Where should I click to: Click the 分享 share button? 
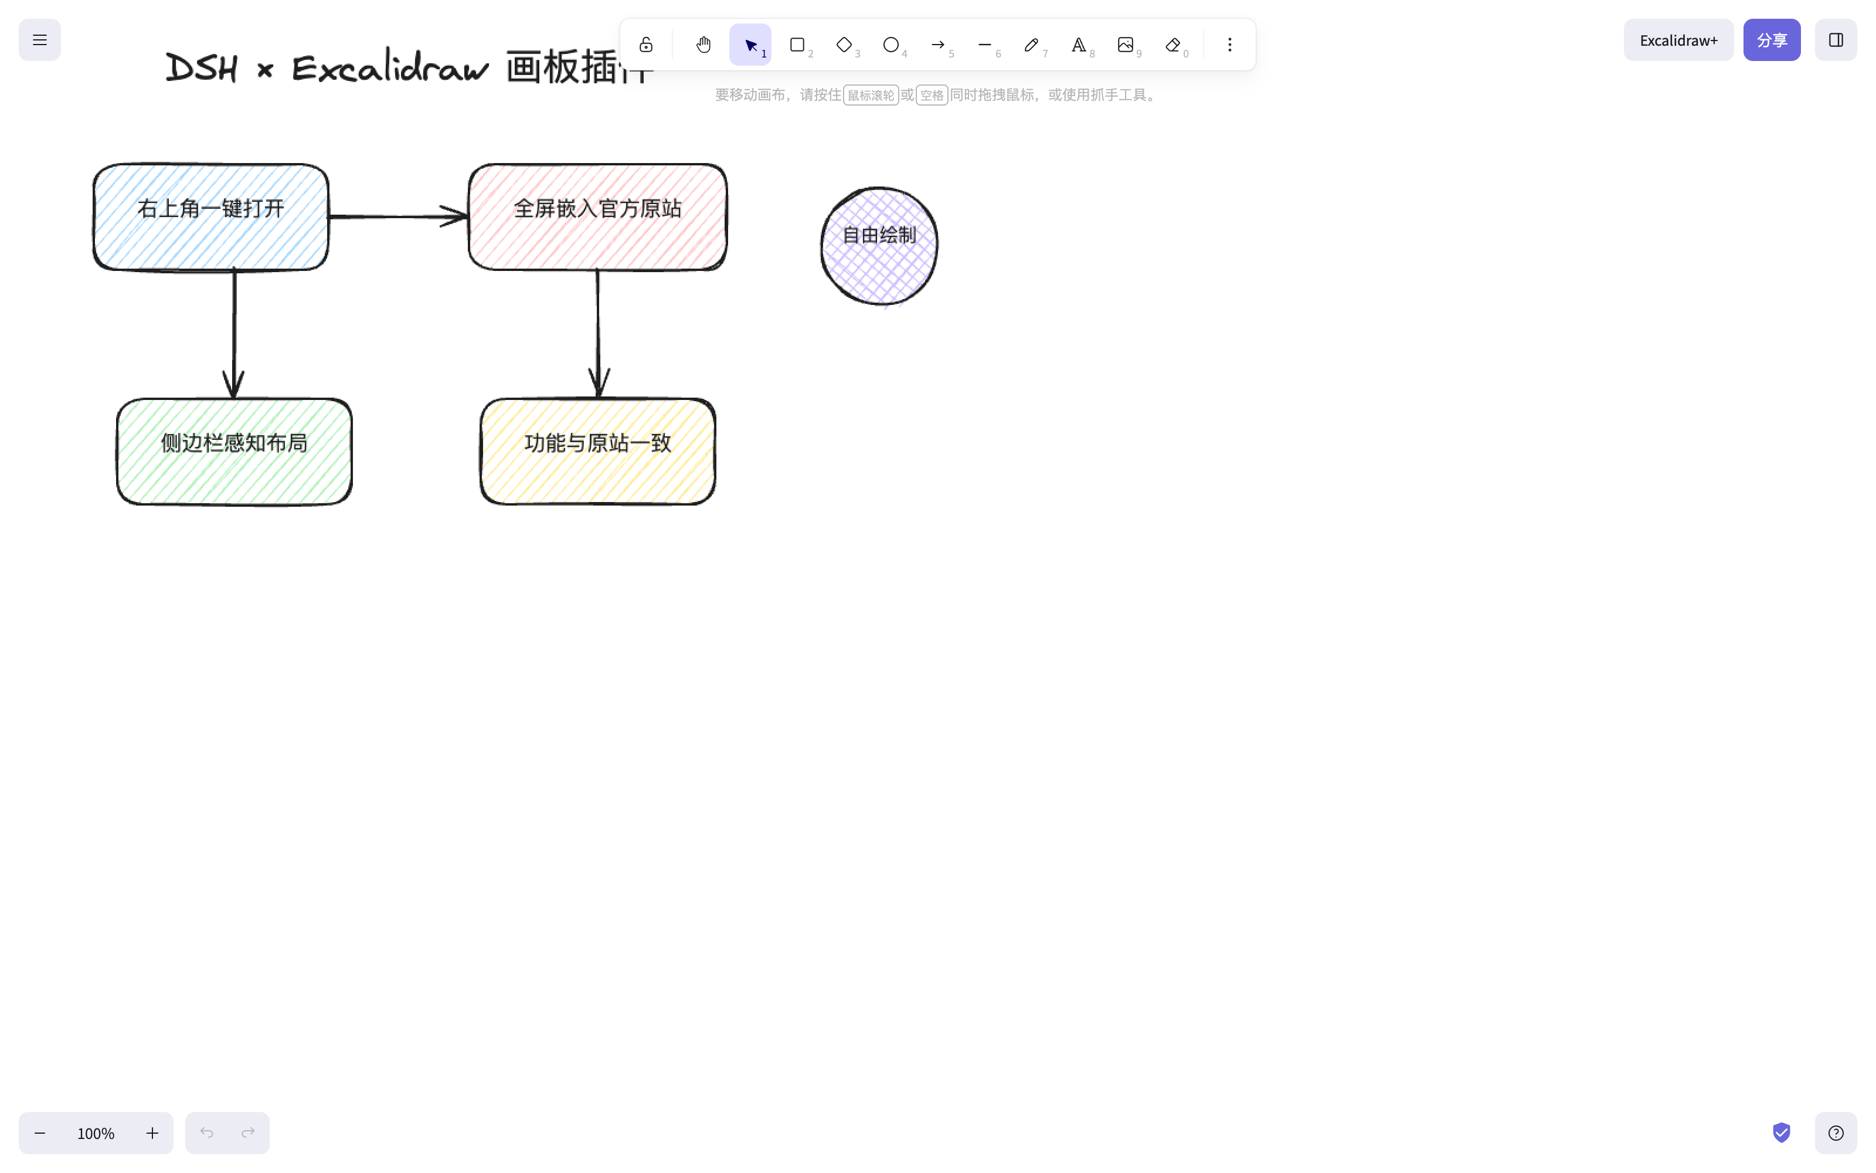pyautogui.click(x=1771, y=39)
